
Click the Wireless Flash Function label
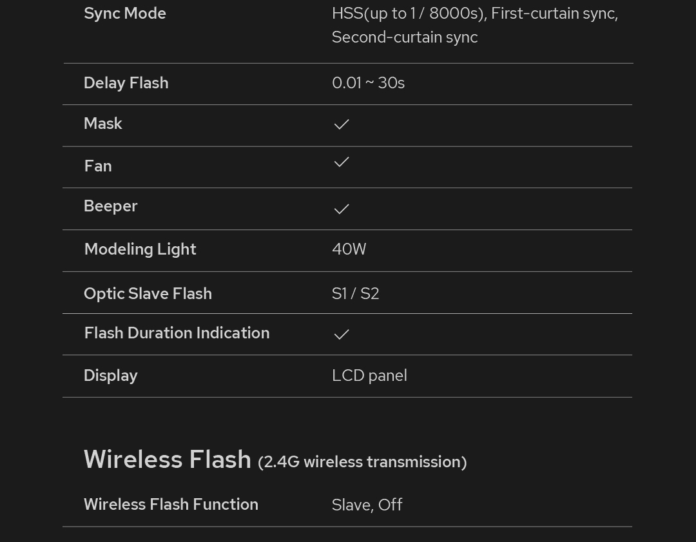tap(171, 505)
